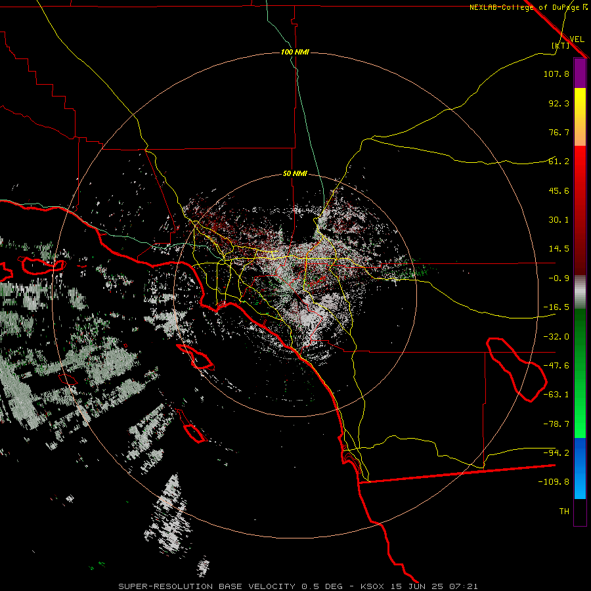Click the 50 NMI range ring label
This screenshot has width=591, height=591.
click(295, 174)
